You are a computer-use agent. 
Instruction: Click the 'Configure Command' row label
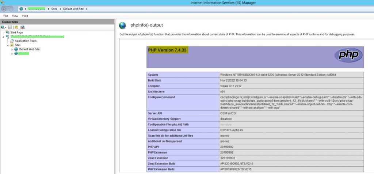pyautogui.click(x=161, y=97)
